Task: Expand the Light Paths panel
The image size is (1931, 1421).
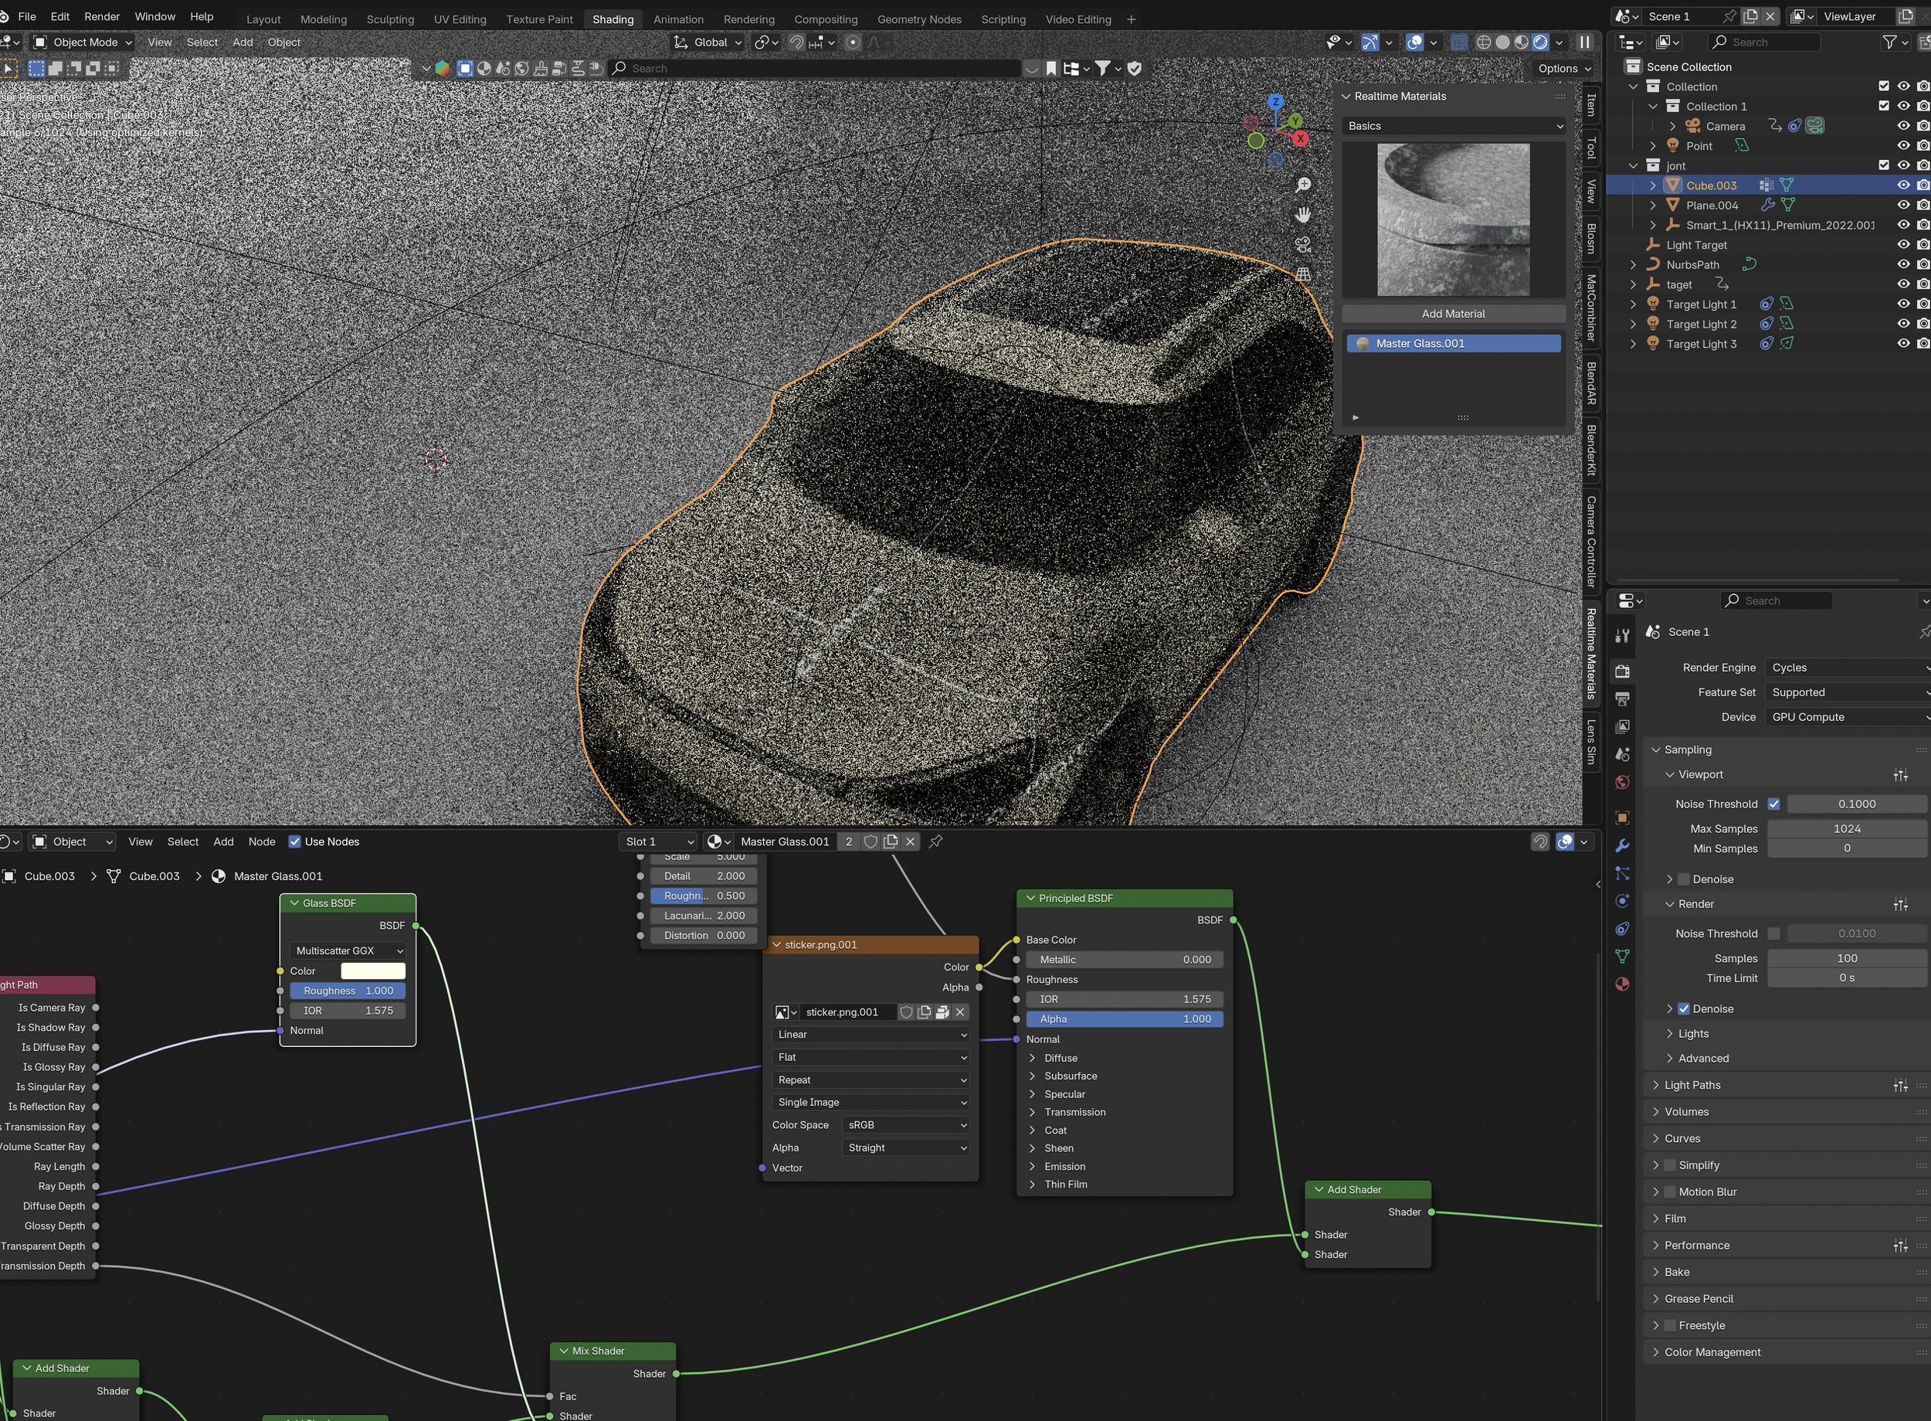Action: pyautogui.click(x=1692, y=1086)
